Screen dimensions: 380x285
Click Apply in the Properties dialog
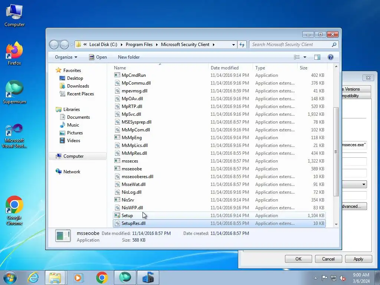click(358, 259)
